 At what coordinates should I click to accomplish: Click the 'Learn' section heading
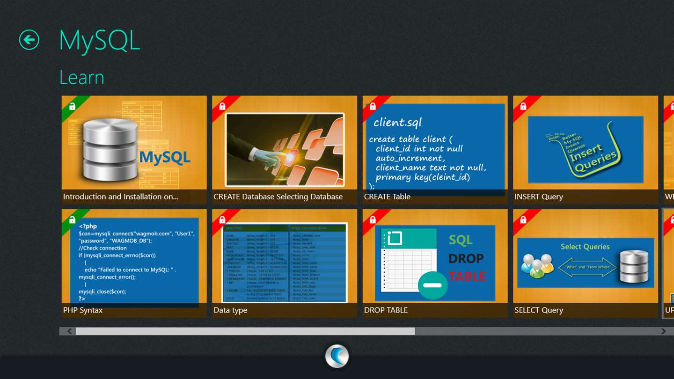[82, 78]
